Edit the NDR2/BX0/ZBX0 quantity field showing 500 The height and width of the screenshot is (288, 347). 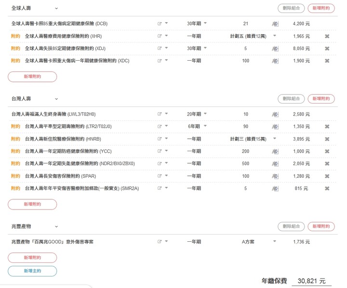click(246, 164)
